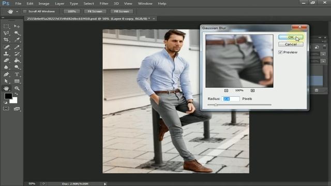Open the Type menu
331x186 pixels.
(73, 4)
